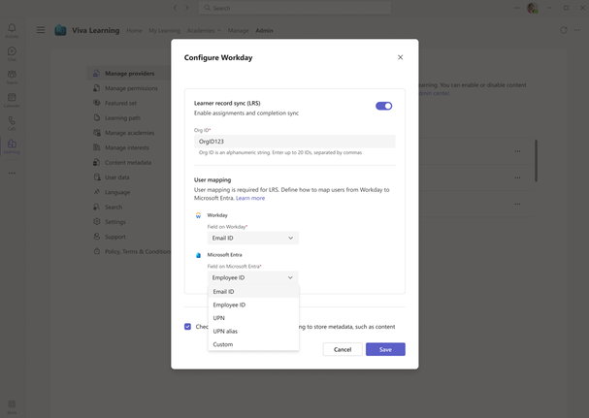Open the Learn more link
The height and width of the screenshot is (418, 589).
[250, 198]
